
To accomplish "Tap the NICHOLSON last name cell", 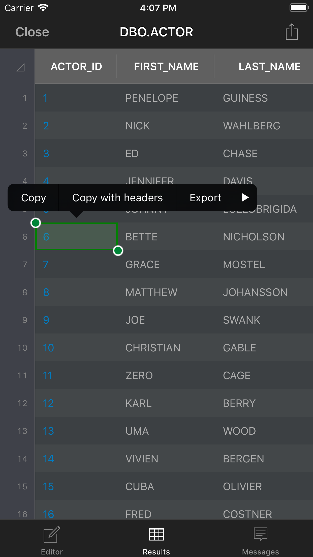I will pos(254,237).
